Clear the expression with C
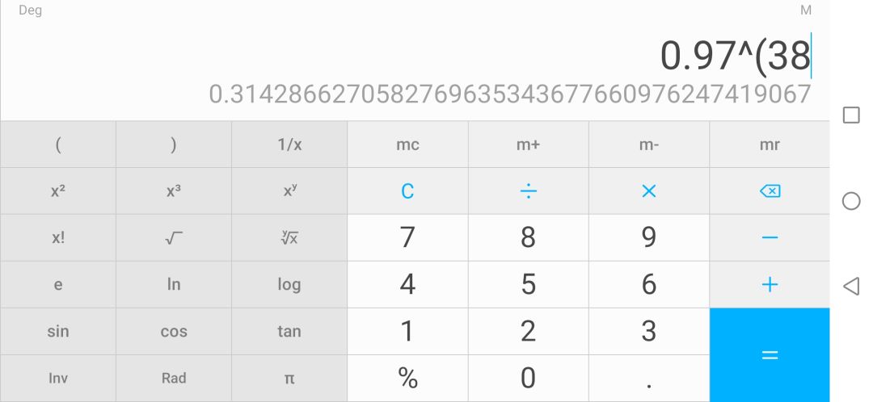 407,191
